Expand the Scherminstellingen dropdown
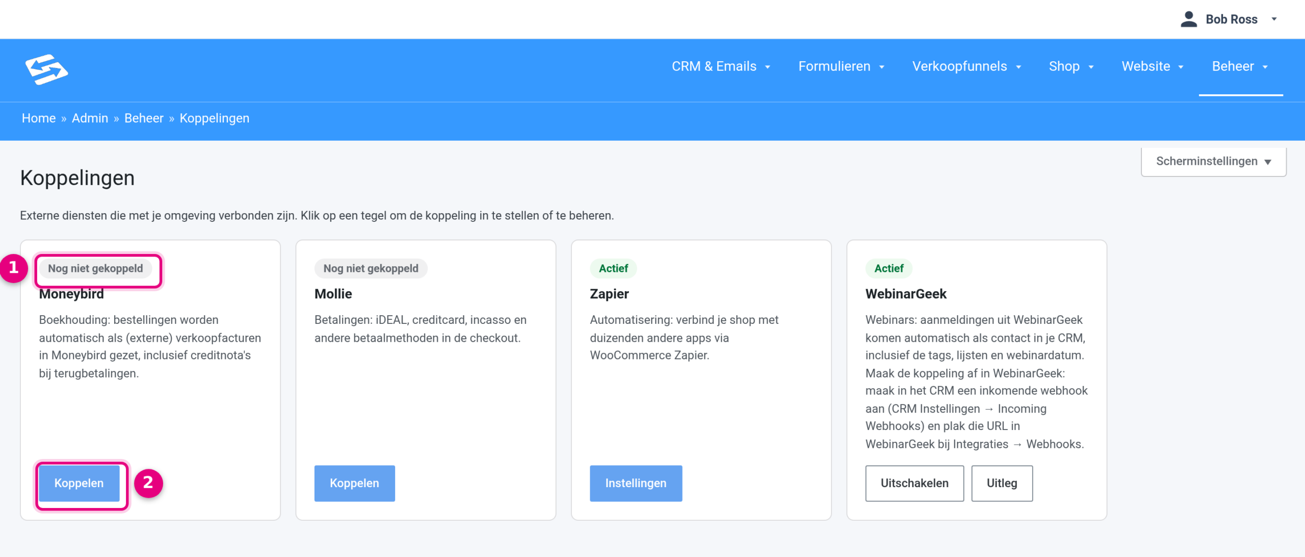This screenshot has width=1305, height=557. [1213, 162]
